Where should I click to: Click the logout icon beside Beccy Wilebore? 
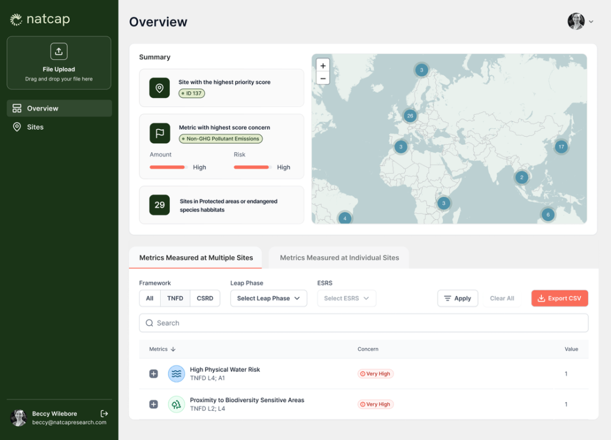104,414
